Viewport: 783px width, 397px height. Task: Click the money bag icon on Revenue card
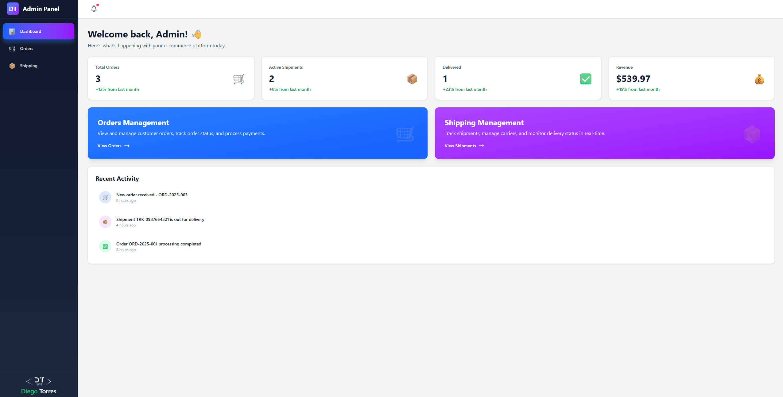759,79
